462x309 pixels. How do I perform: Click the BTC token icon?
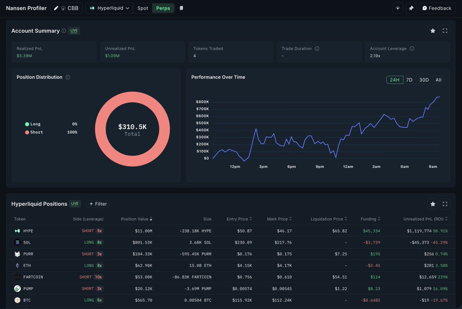pos(17,300)
